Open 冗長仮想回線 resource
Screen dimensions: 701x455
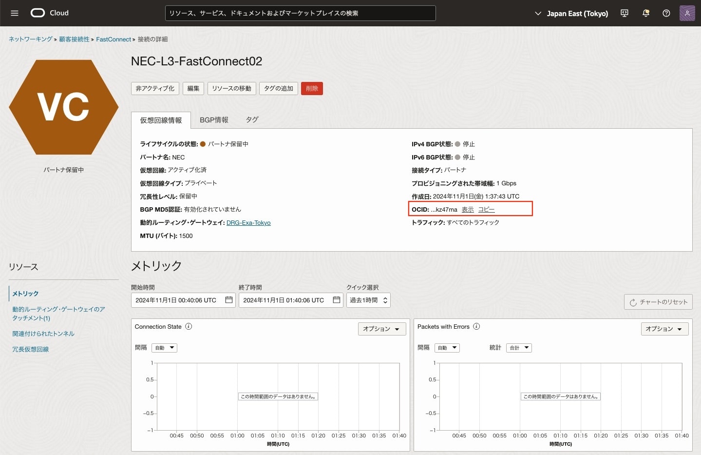(x=30, y=349)
